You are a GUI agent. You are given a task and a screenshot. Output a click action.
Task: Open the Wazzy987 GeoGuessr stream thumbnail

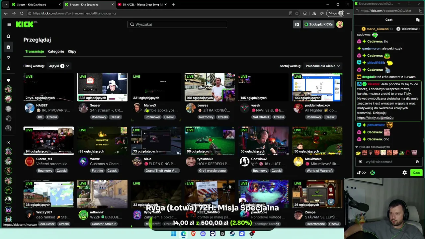(x=48, y=194)
